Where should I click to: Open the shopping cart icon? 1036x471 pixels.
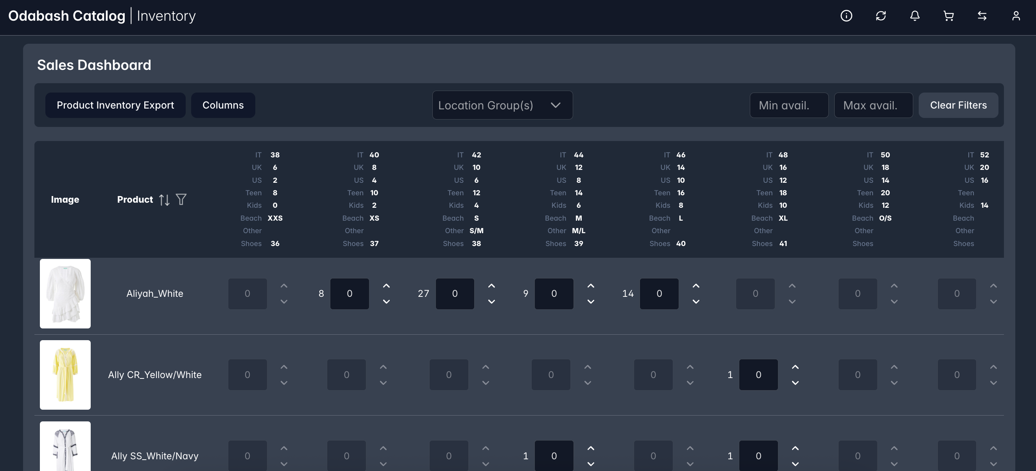[948, 16]
